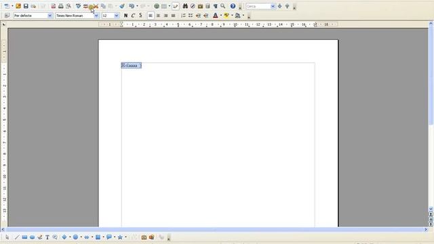The width and height of the screenshot is (434, 244).
Task: Open the Times New Roman font dropdown
Action: pyautogui.click(x=96, y=16)
